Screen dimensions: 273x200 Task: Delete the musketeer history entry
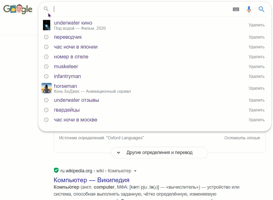coord(256,67)
